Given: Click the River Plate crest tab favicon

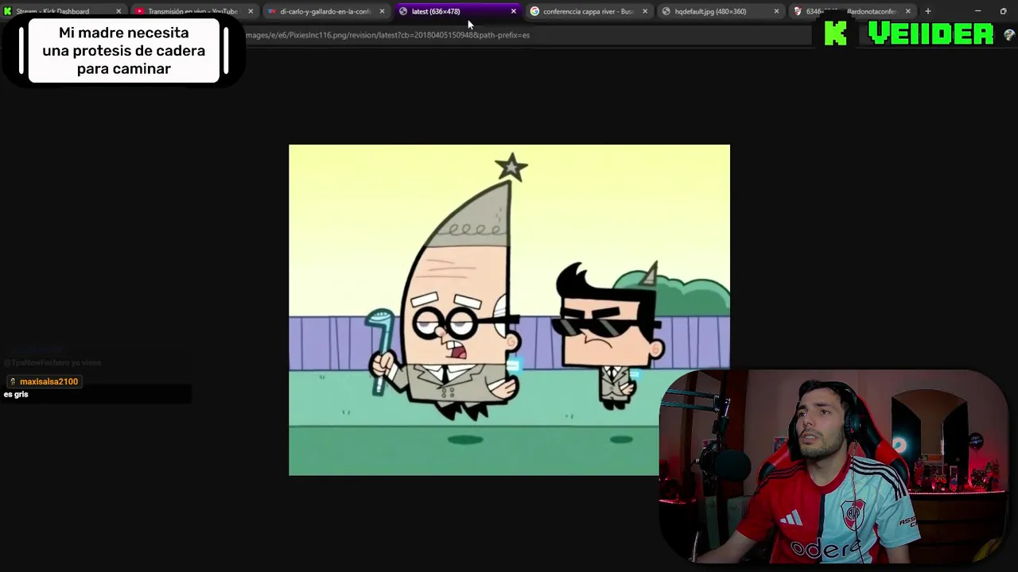Looking at the screenshot, I should (x=798, y=11).
